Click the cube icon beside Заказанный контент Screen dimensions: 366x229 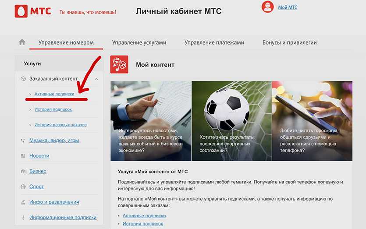coord(23,78)
